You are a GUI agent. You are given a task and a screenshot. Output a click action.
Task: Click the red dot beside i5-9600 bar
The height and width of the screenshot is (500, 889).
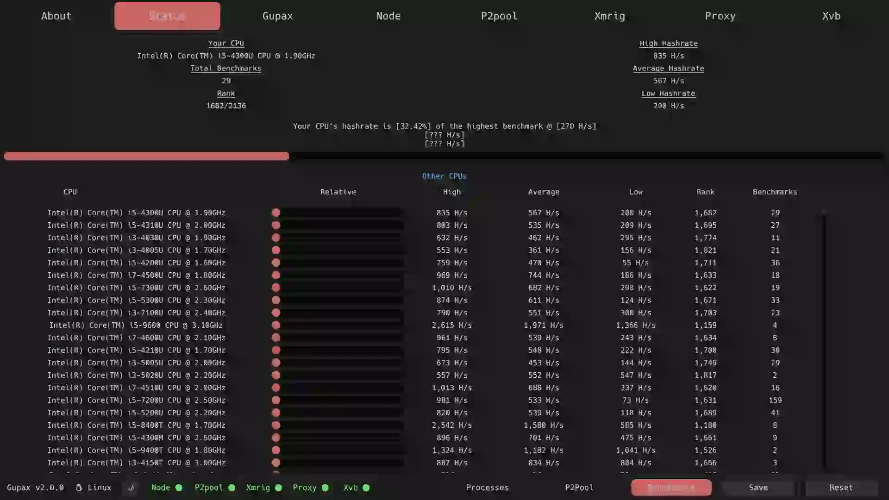[x=276, y=325]
